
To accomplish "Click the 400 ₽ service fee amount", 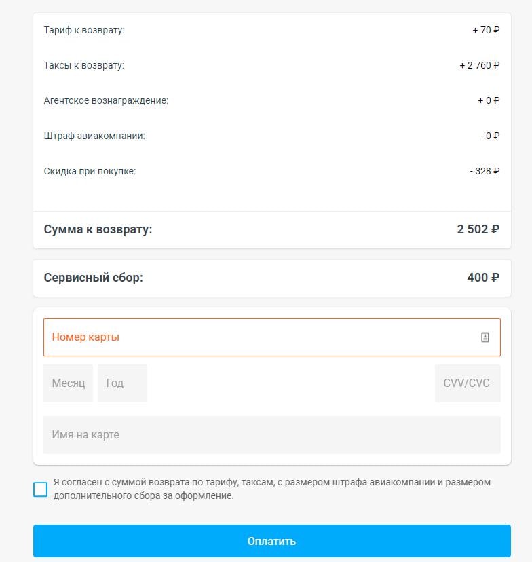I will point(483,278).
